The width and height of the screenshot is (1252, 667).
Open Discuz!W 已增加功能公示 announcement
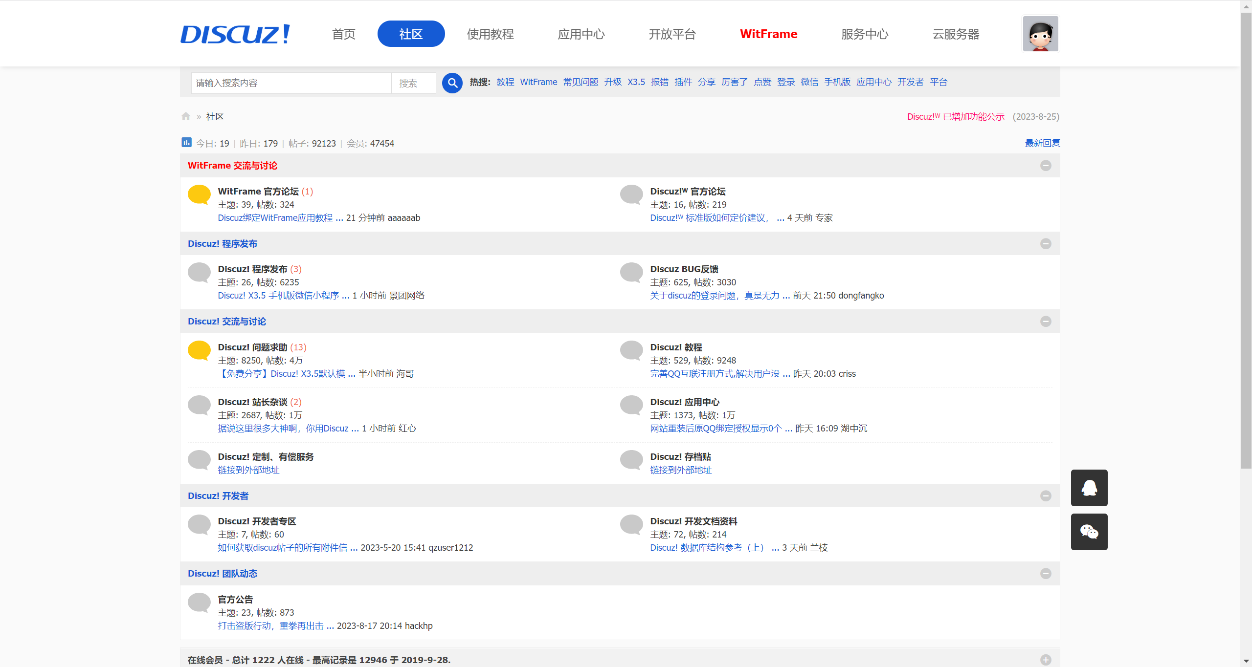pos(956,117)
